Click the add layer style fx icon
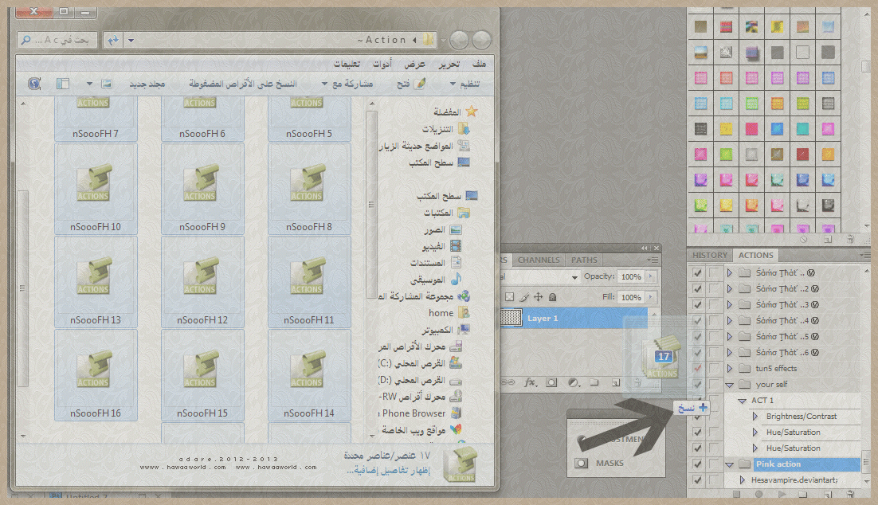 click(x=530, y=382)
